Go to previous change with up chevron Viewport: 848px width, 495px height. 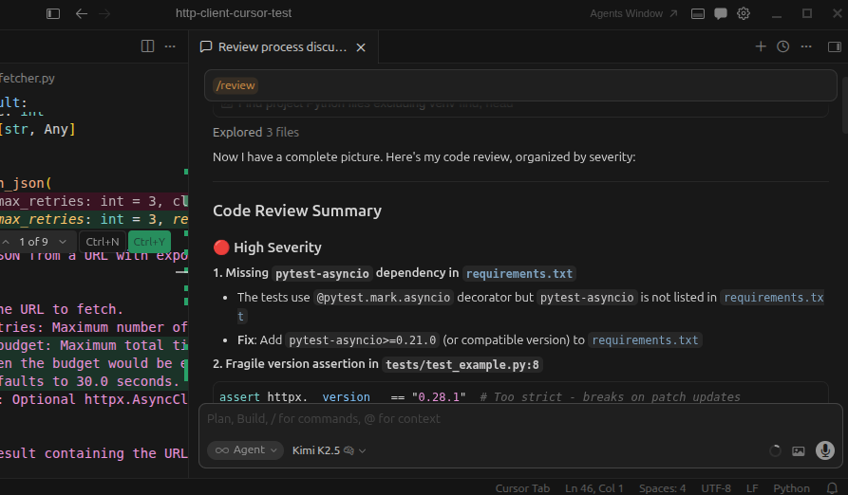(x=6, y=242)
